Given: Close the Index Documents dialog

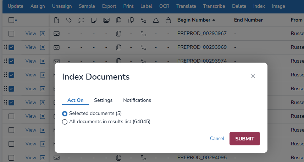Looking at the screenshot, I should (x=253, y=76).
